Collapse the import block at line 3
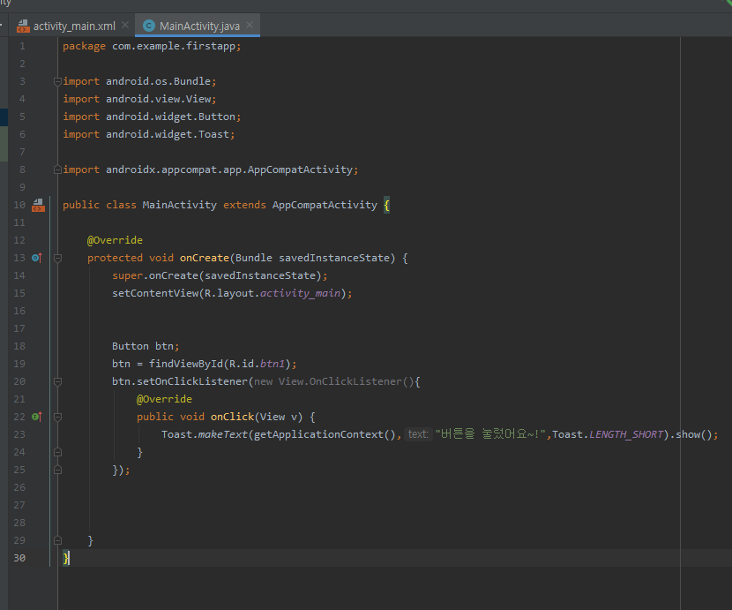This screenshot has width=732, height=610. click(57, 81)
